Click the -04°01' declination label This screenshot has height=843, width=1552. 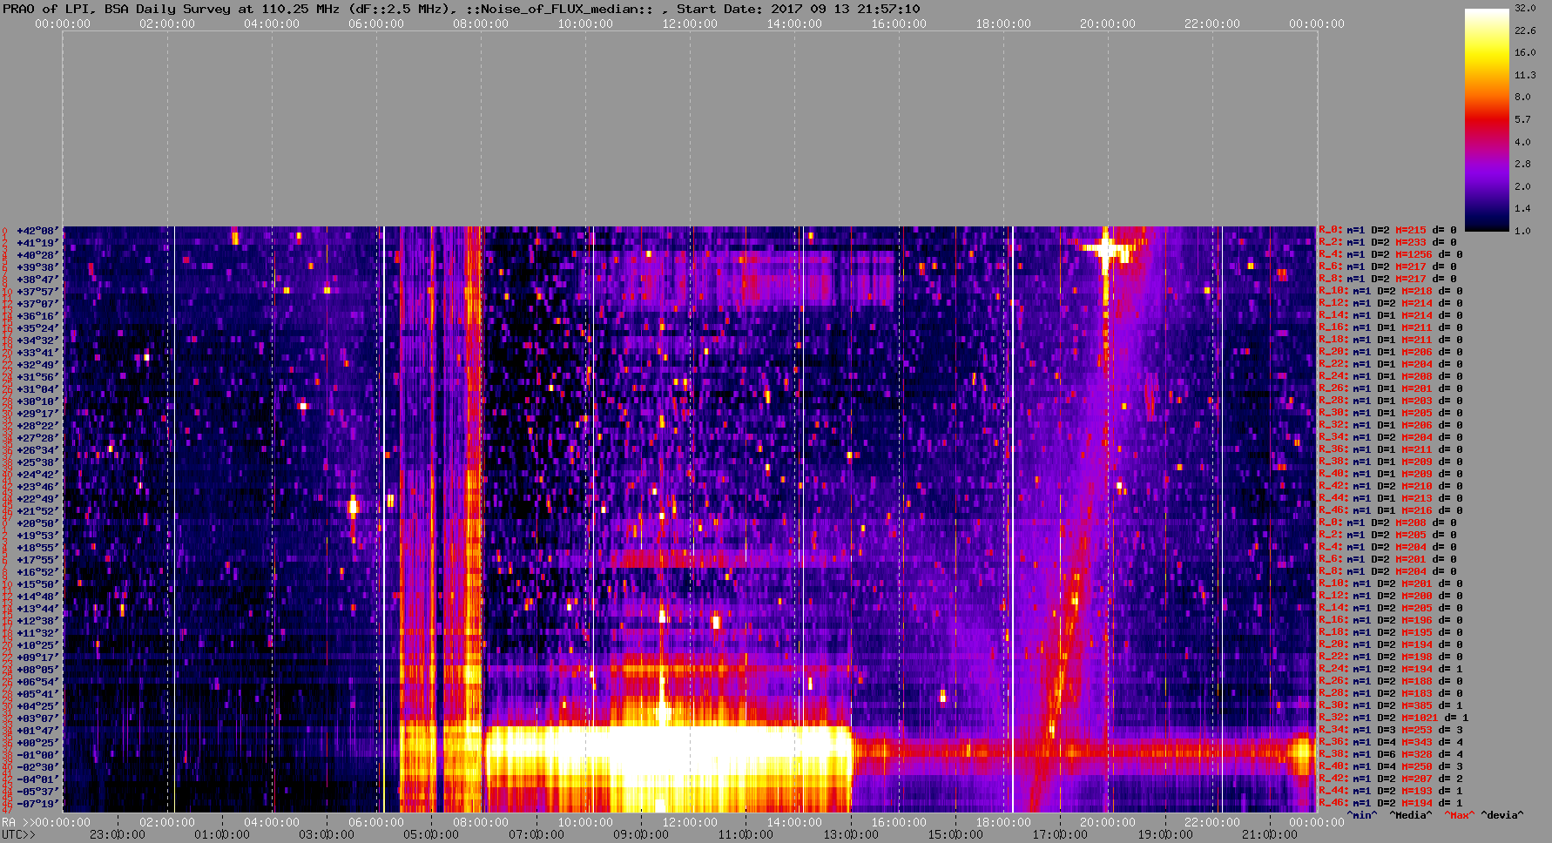(37, 779)
